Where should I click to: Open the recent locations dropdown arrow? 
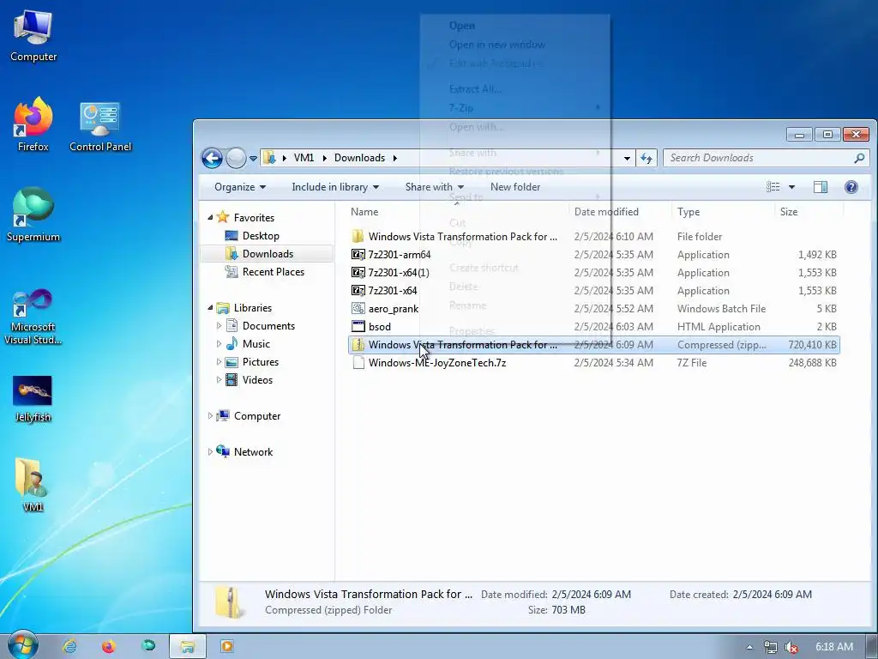(253, 159)
